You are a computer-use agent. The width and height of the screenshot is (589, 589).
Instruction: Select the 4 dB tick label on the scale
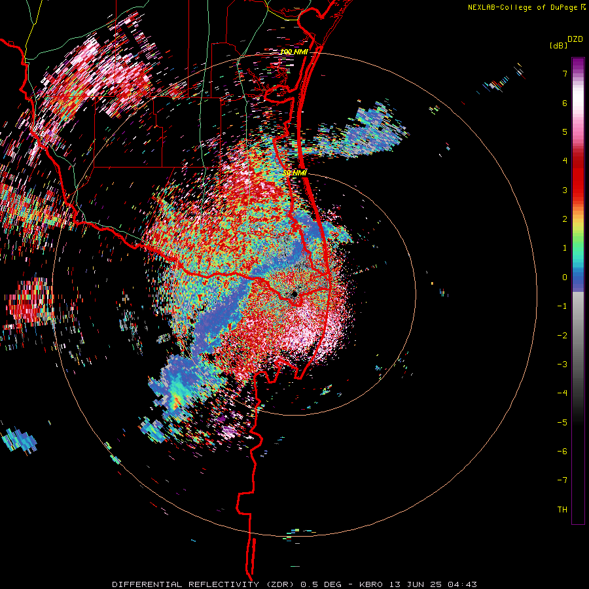coord(565,161)
